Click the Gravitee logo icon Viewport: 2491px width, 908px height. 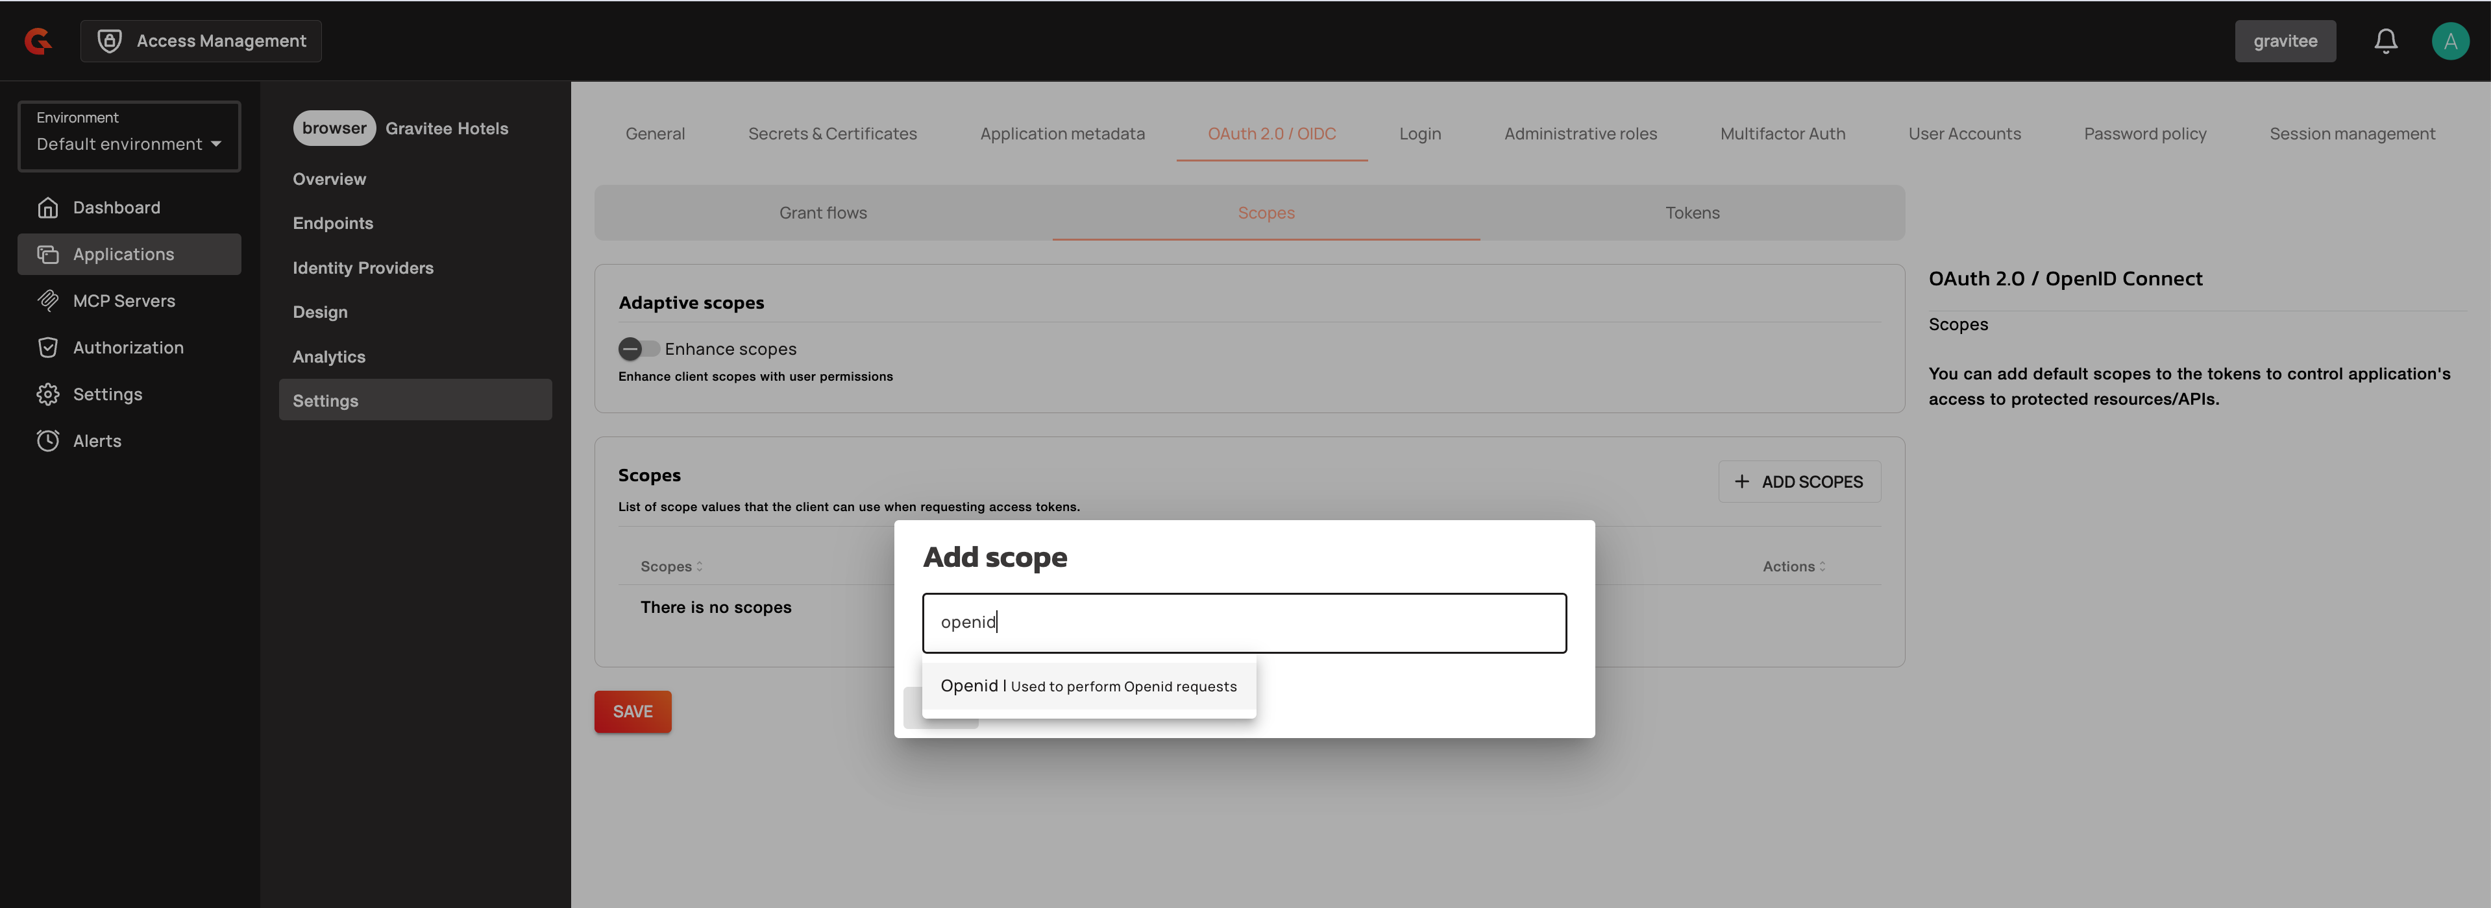38,41
